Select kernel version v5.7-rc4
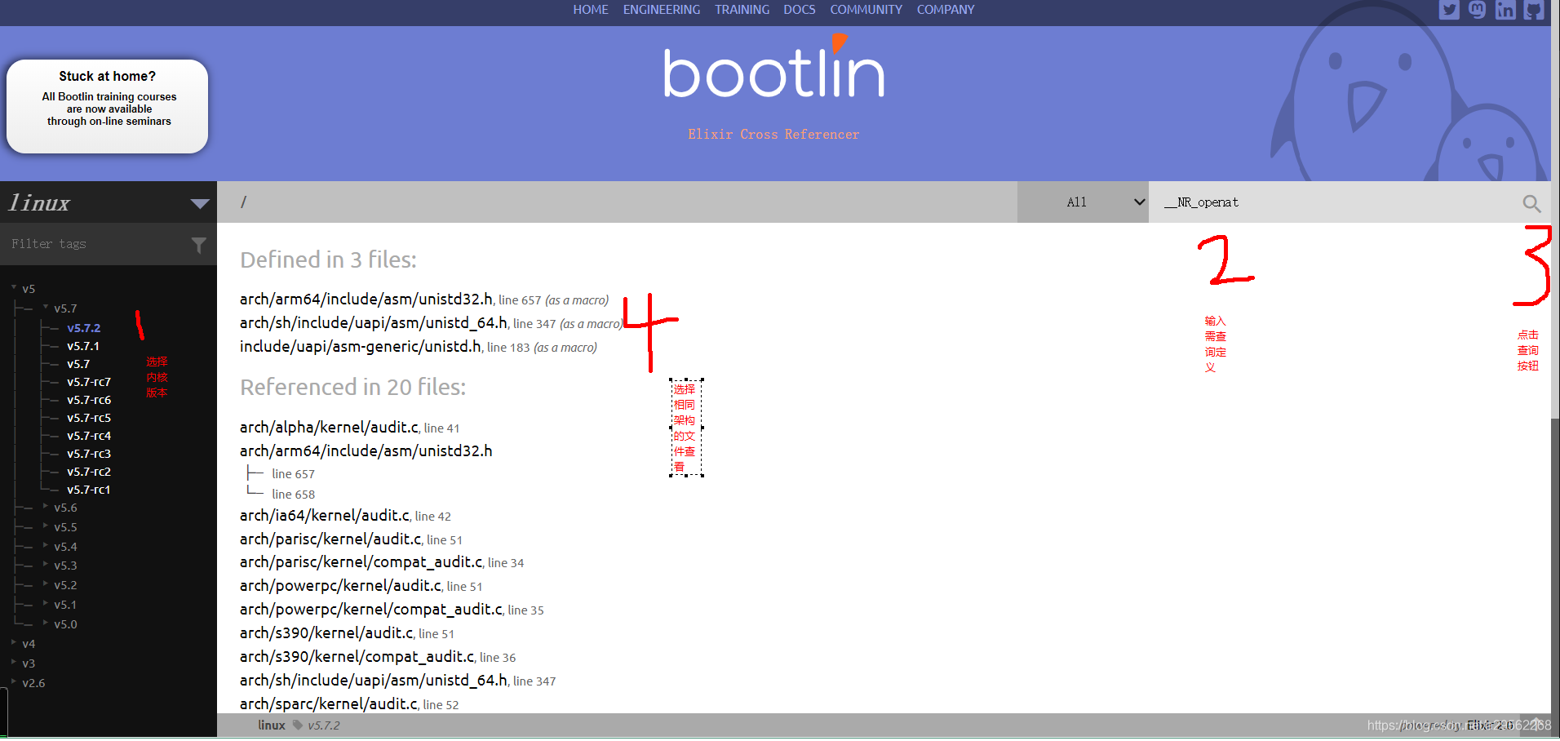The height and width of the screenshot is (741, 1560). click(x=89, y=436)
